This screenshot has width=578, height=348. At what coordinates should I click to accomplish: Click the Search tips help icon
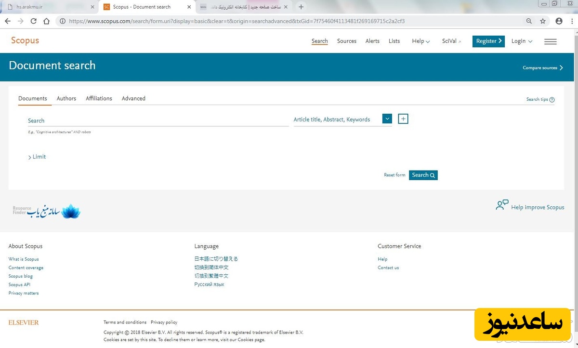(x=552, y=100)
